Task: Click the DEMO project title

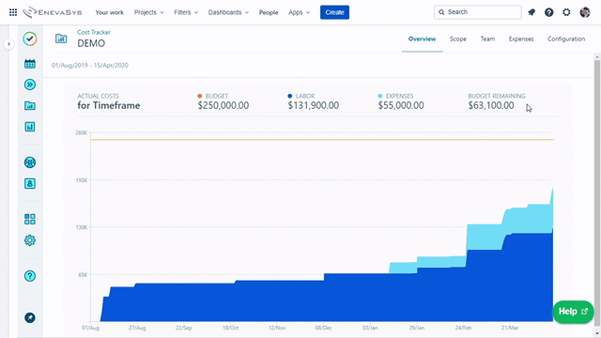Action: click(x=91, y=43)
